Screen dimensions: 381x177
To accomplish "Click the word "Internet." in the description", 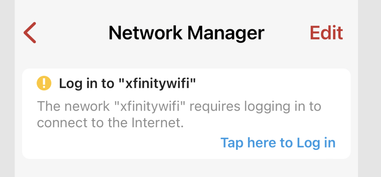I will (x=158, y=123).
